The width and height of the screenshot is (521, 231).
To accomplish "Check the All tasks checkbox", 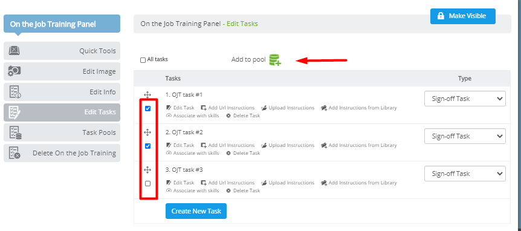I will 143,60.
